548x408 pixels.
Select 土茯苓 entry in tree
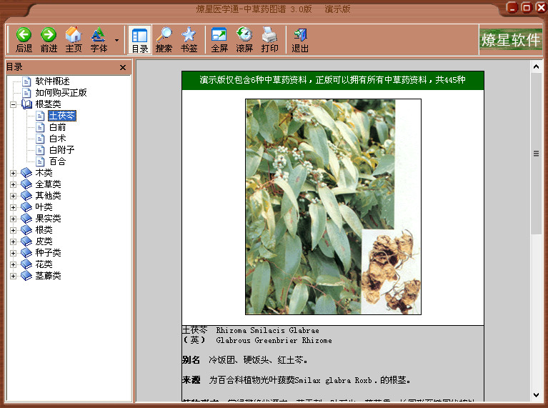[x=62, y=116]
